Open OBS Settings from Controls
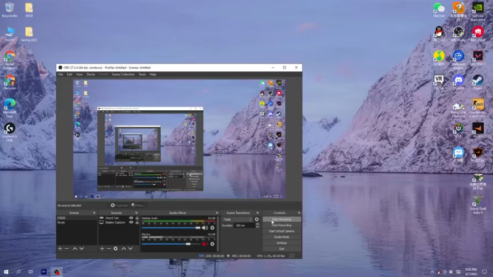Image resolution: width=493 pixels, height=277 pixels. (282, 243)
